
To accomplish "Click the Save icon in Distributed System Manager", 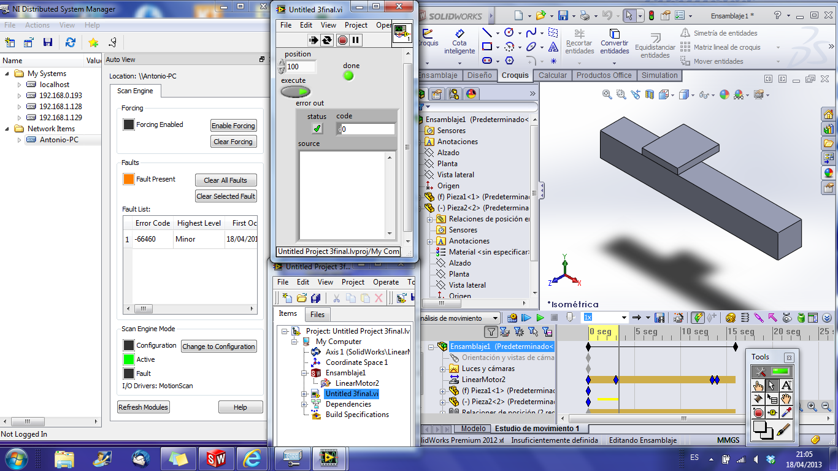I will point(48,42).
